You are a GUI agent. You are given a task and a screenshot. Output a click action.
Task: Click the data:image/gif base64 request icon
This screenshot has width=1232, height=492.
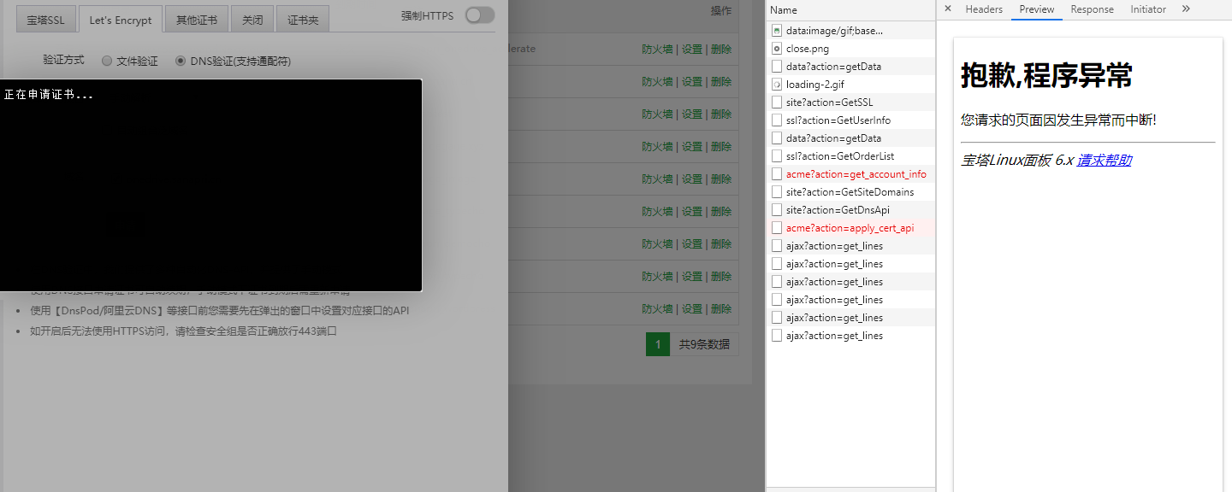click(777, 31)
